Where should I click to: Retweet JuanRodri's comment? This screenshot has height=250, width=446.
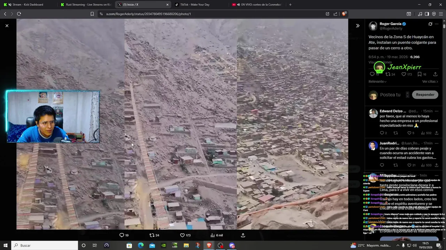[395, 165]
